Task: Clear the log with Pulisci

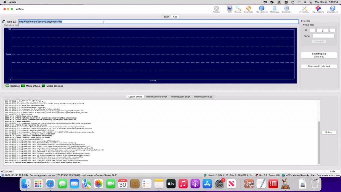Action: click(x=329, y=132)
